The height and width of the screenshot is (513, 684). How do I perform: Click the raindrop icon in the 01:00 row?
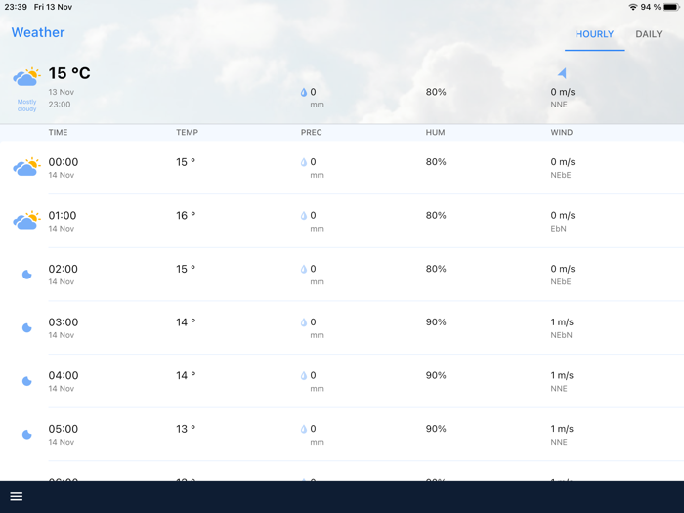tap(304, 216)
